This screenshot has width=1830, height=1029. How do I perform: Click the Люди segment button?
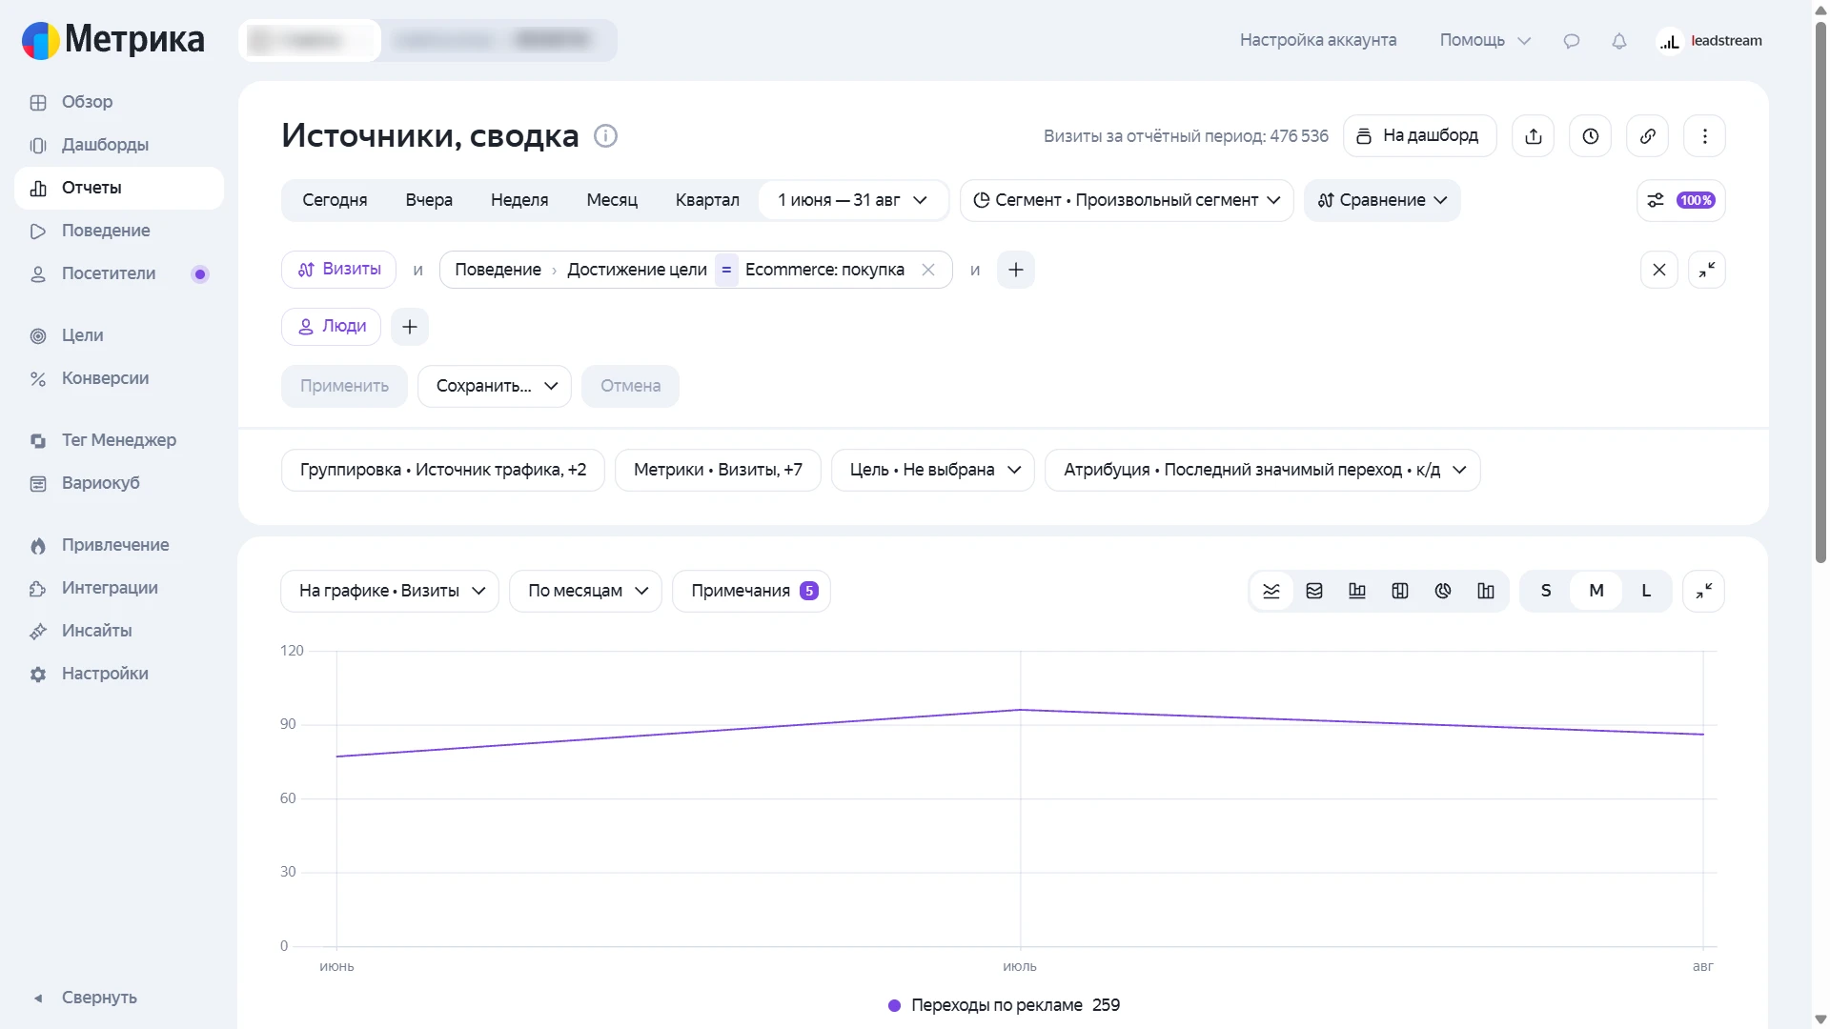click(x=331, y=327)
